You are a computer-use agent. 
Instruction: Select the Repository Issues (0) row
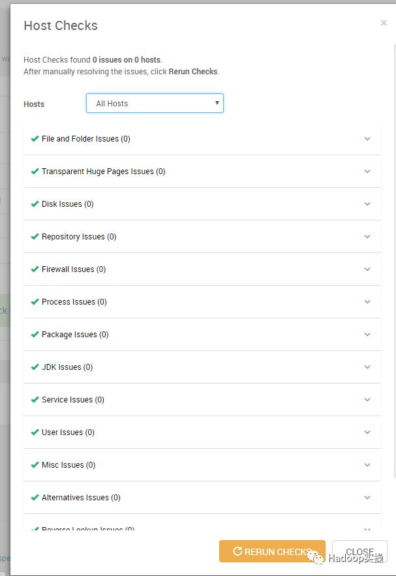[78, 237]
